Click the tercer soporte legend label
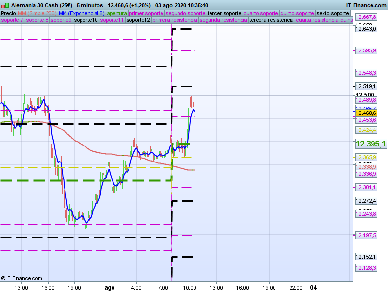This screenshot has height=291, width=388. tap(224, 13)
